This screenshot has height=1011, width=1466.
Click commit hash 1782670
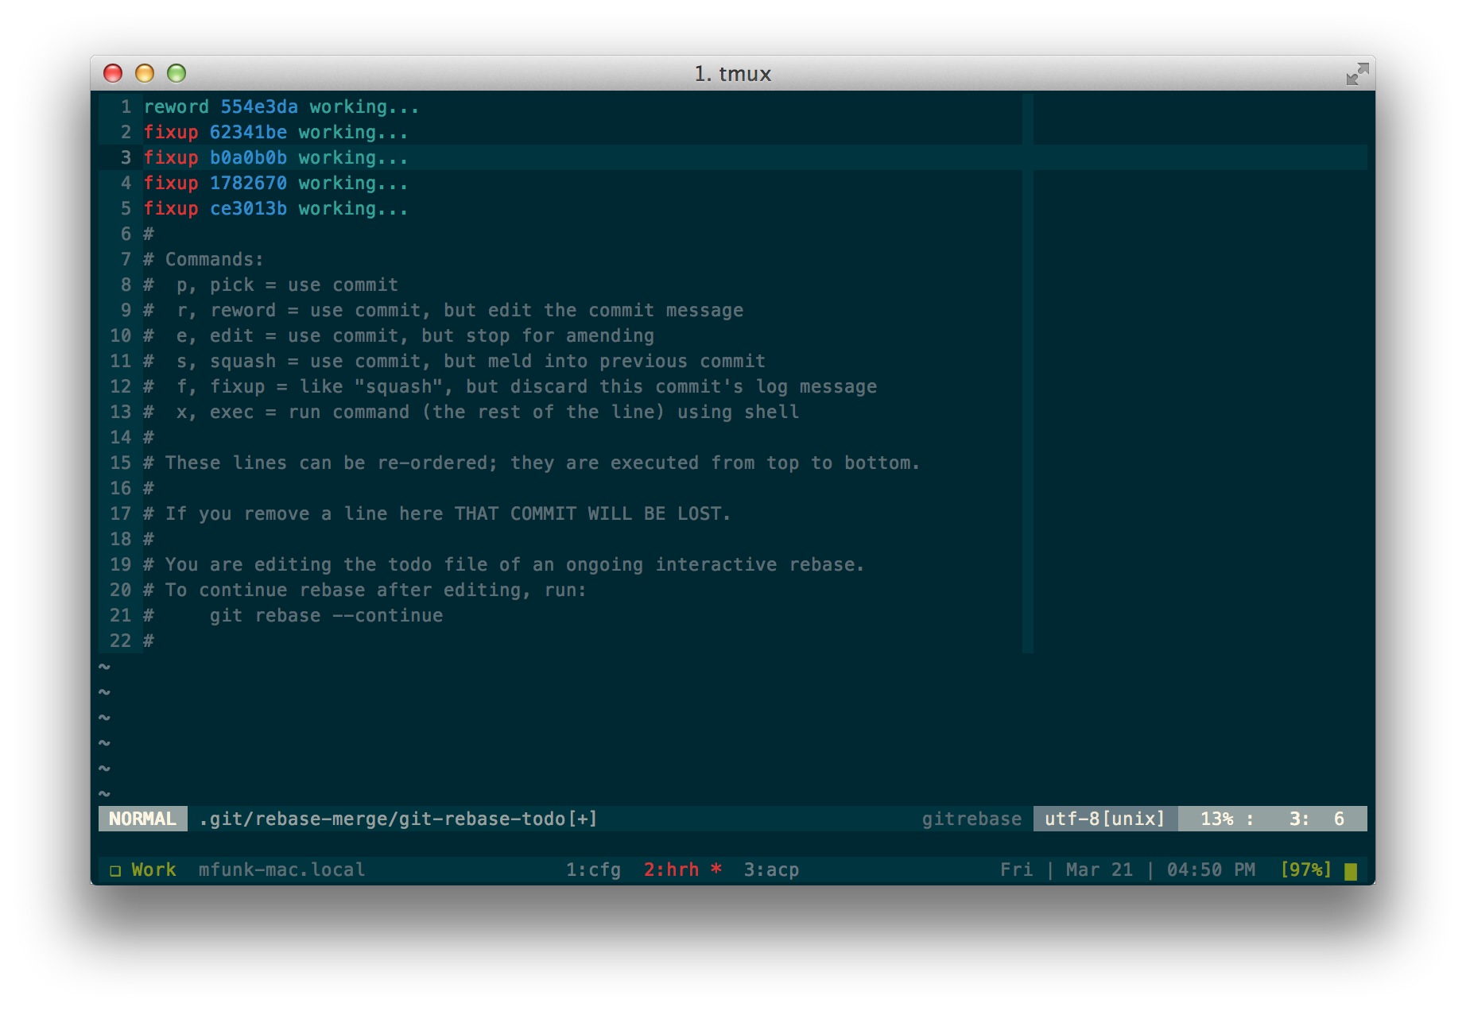pyautogui.click(x=248, y=183)
